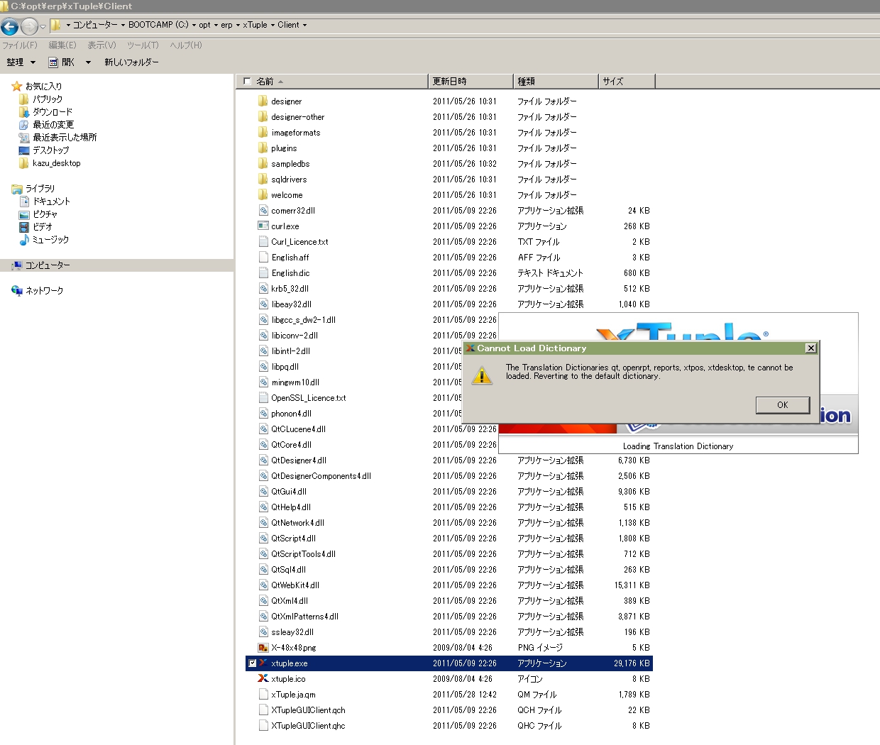Sort by the 種類 column header
This screenshot has width=880, height=745.
coord(556,81)
